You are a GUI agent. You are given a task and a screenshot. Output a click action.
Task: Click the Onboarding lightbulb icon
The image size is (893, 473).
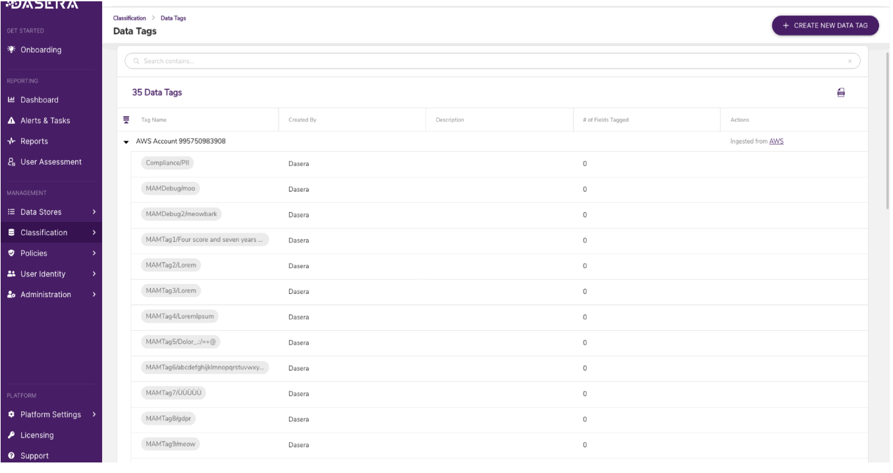[x=11, y=50]
